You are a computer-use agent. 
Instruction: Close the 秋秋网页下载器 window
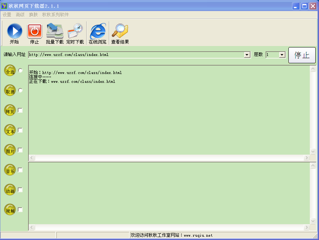(x=313, y=6)
